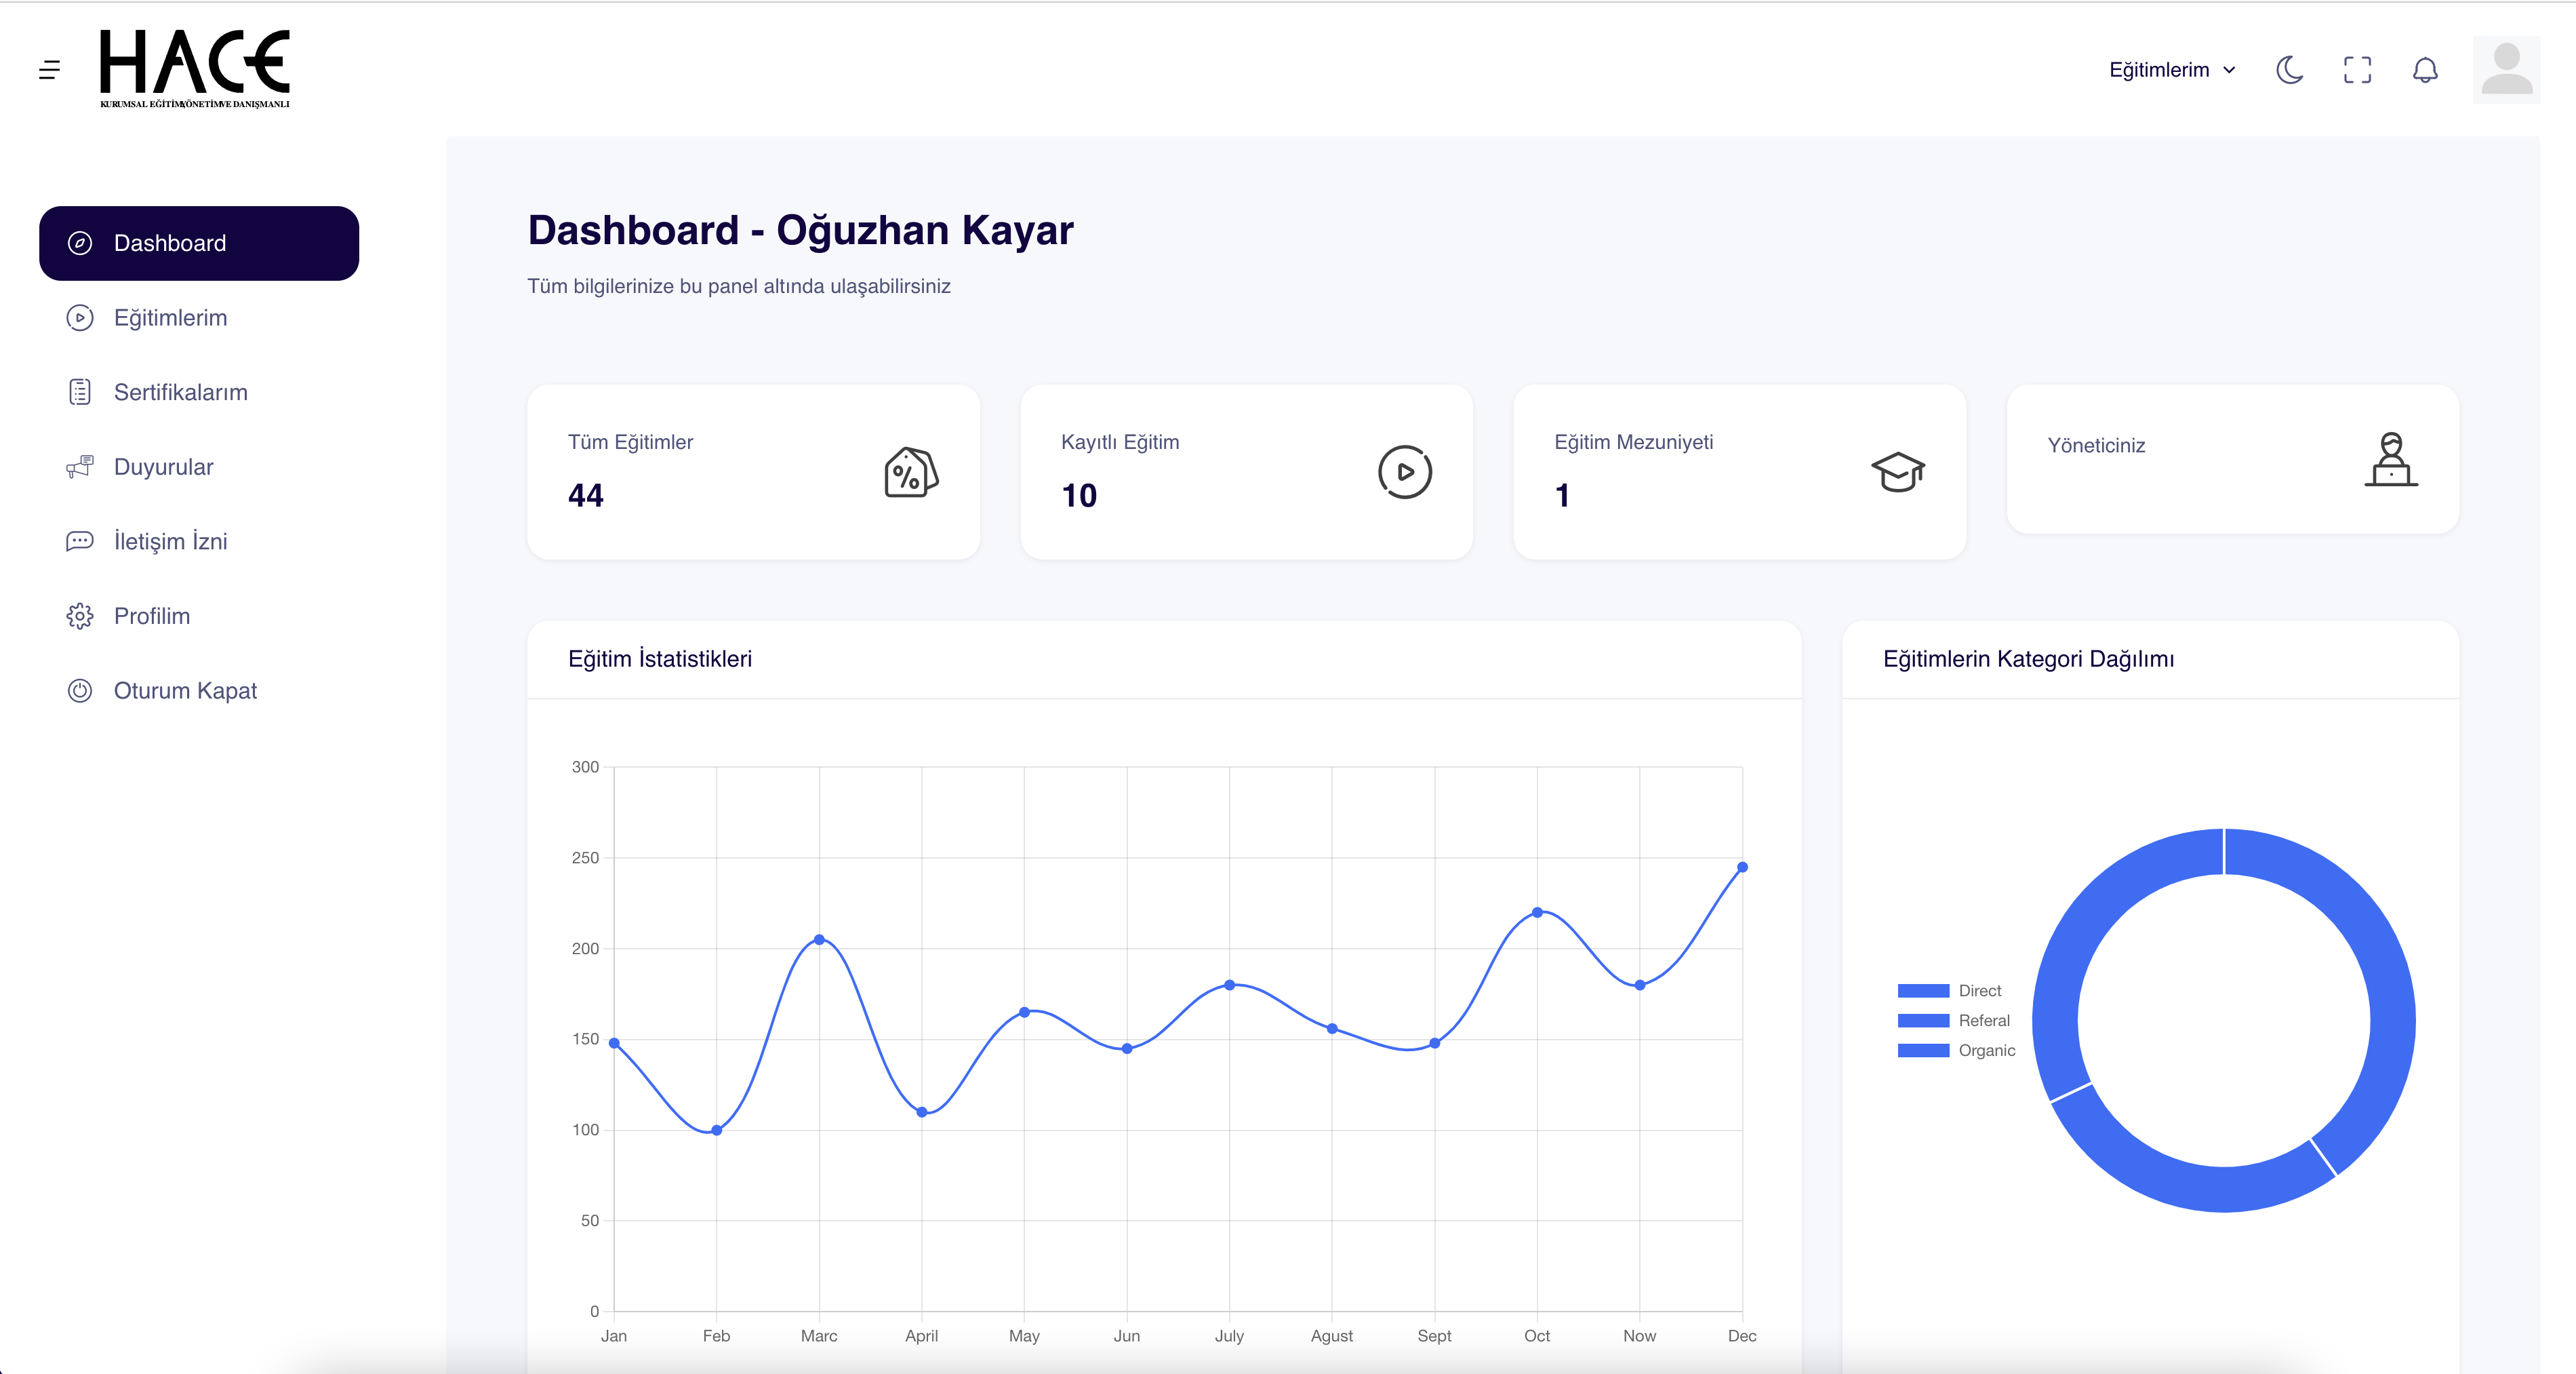The image size is (2576, 1374).
Task: Toggle the Organic legend swatch
Action: point(1923,1051)
